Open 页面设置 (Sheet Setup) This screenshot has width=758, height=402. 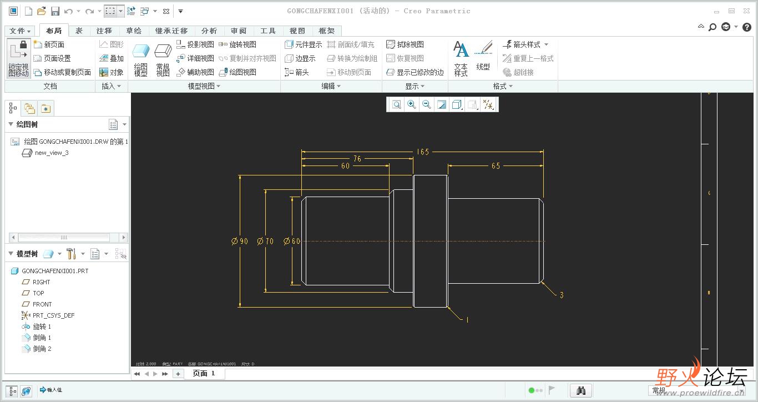pos(52,58)
